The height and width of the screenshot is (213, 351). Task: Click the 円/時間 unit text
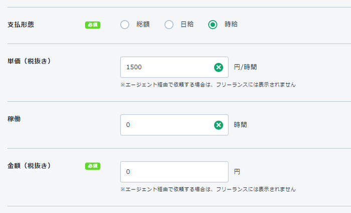(248, 67)
